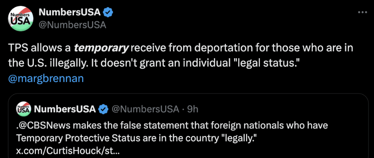Click the .@CBSNews mention in quoted text
This screenshot has width=374, height=158.
point(44,125)
